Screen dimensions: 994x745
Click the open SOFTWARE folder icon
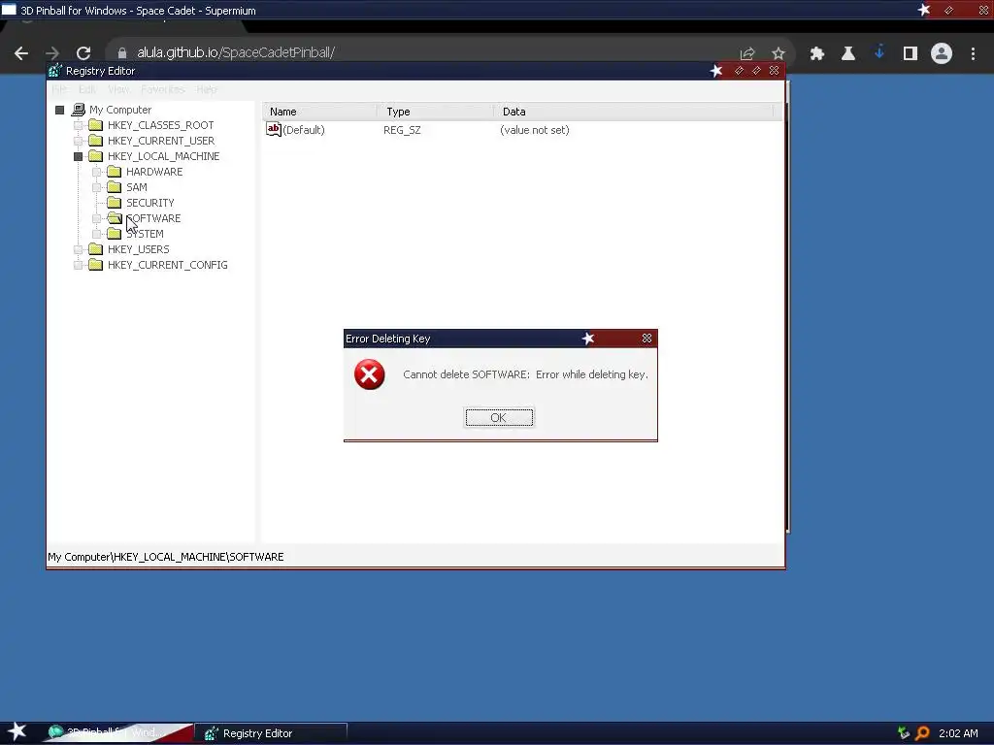115,218
